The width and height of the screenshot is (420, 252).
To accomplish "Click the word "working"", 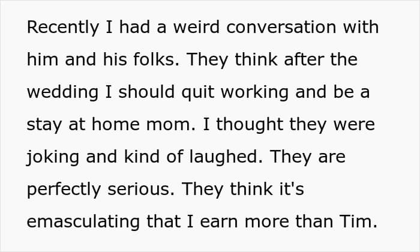I will click(x=254, y=92).
